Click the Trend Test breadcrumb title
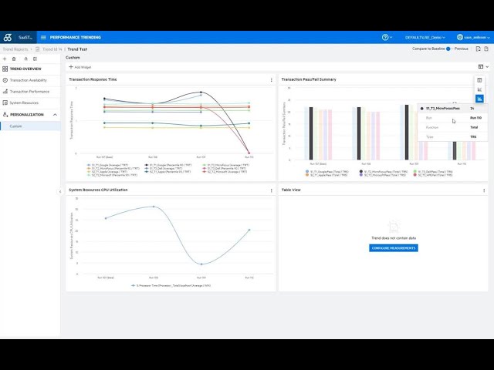Screen dimensions: 494x370 pos(77,49)
